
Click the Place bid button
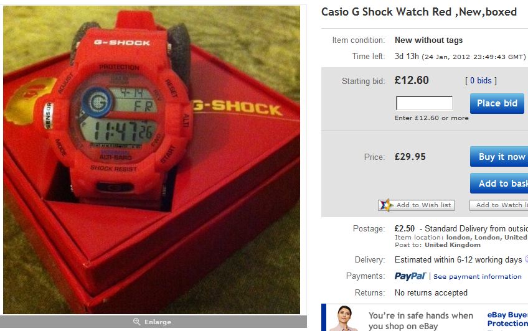[x=497, y=103]
